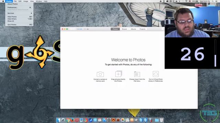The width and height of the screenshot is (220, 123).
Task: Click 'Turn on iCloud Photo Library' text
Action: (156, 80)
